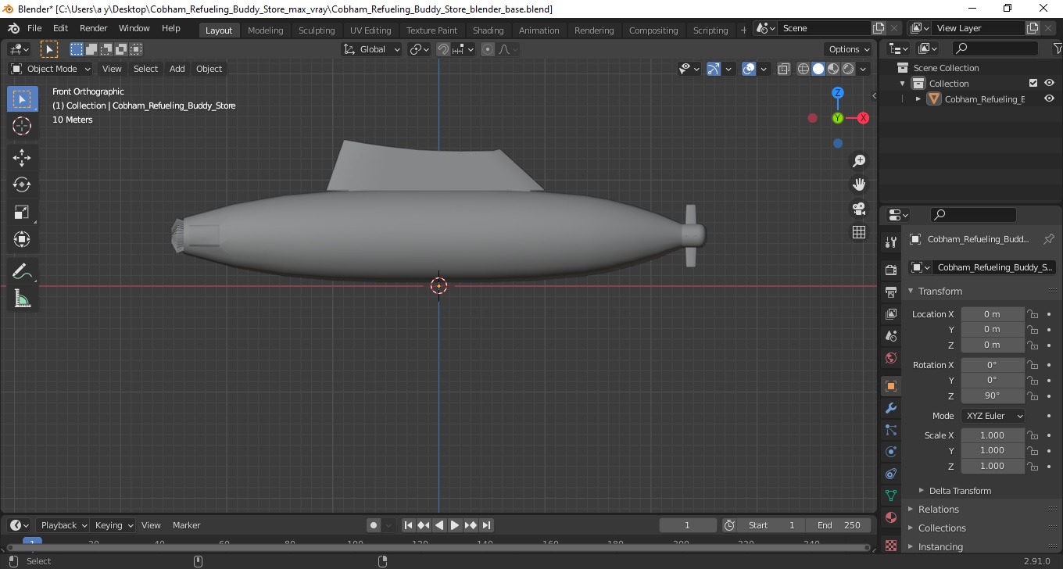
Task: Open the Material properties tab
Action: click(x=890, y=517)
